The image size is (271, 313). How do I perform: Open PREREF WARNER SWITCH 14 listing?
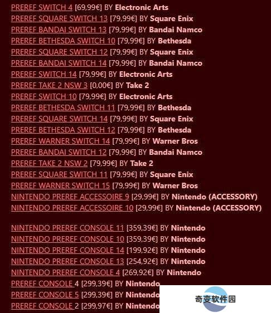[60, 141]
